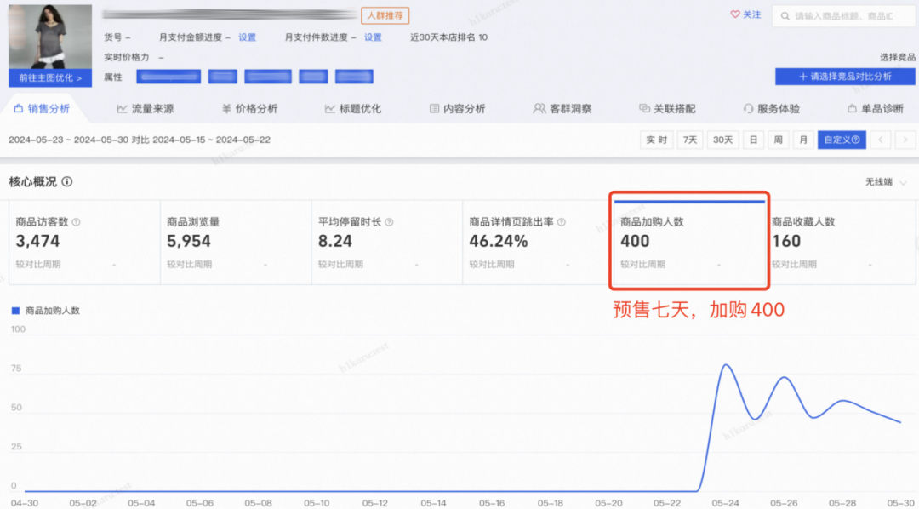919x509 pixels.
Task: Click the people icon for 客群洞察
Action: (539, 109)
